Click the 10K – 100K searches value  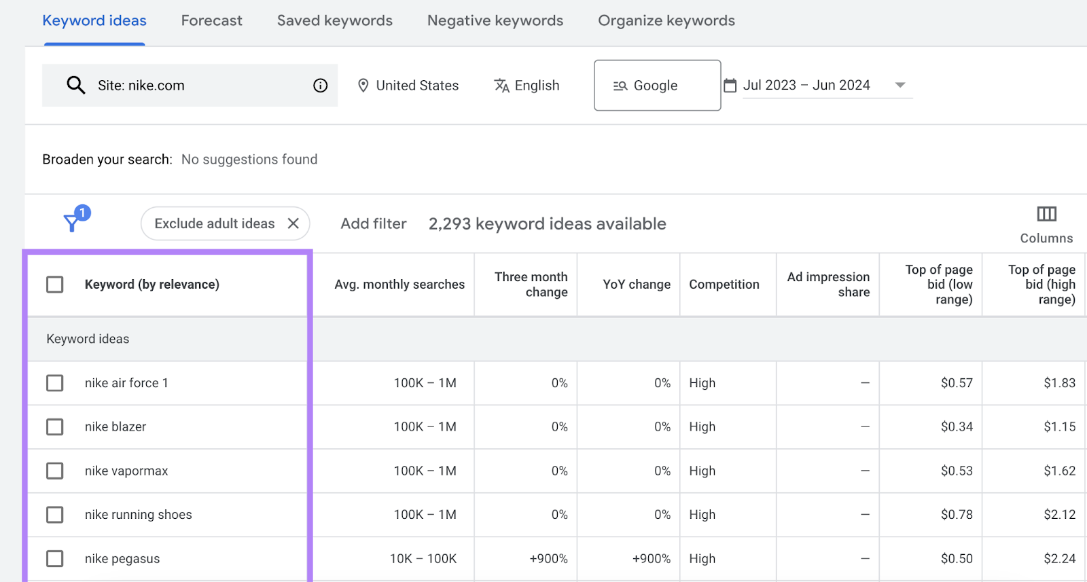pos(423,559)
